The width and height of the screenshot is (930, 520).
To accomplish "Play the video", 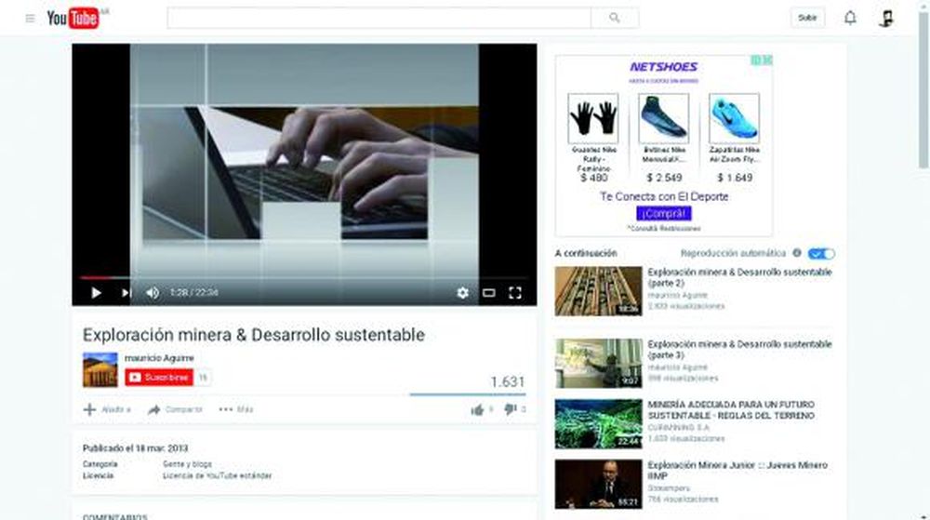I will point(96,293).
